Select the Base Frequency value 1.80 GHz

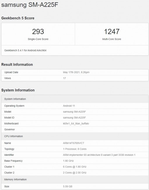pyautogui.click(x=68, y=161)
